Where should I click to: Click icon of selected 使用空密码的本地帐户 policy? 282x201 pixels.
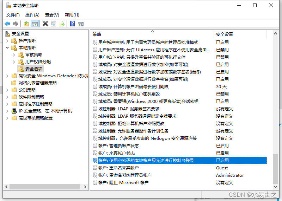click(95, 160)
